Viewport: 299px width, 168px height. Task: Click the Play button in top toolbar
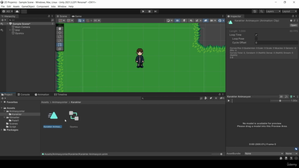tap(143, 11)
